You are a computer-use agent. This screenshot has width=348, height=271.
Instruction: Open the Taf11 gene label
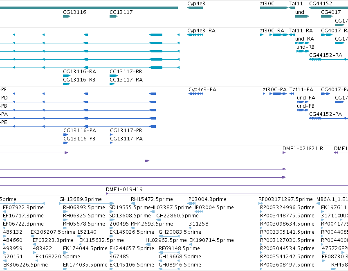click(x=296, y=4)
